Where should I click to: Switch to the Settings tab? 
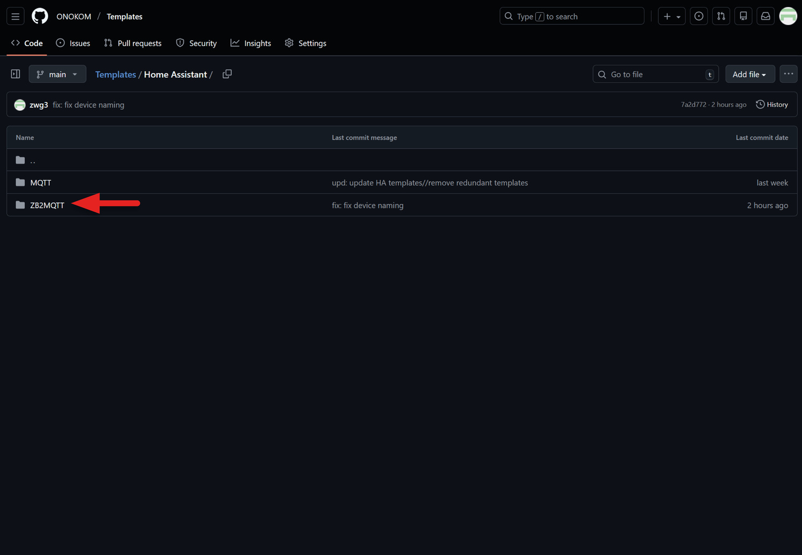[x=305, y=43]
